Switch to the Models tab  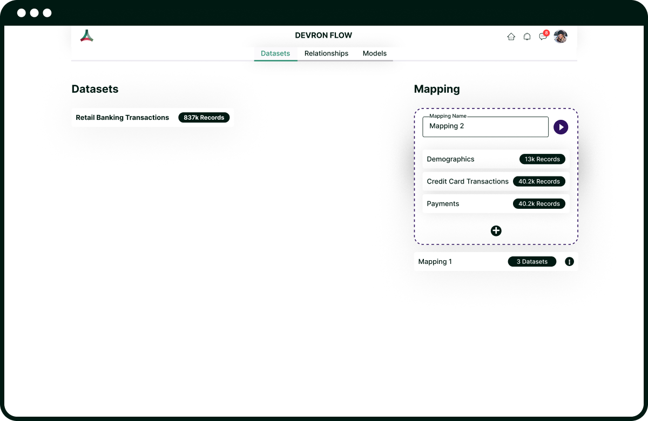pyautogui.click(x=375, y=53)
